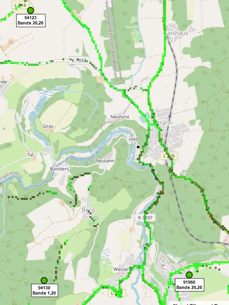Click the green cell marker above 91960
Viewport: 229px width, 305px height.
(x=189, y=274)
